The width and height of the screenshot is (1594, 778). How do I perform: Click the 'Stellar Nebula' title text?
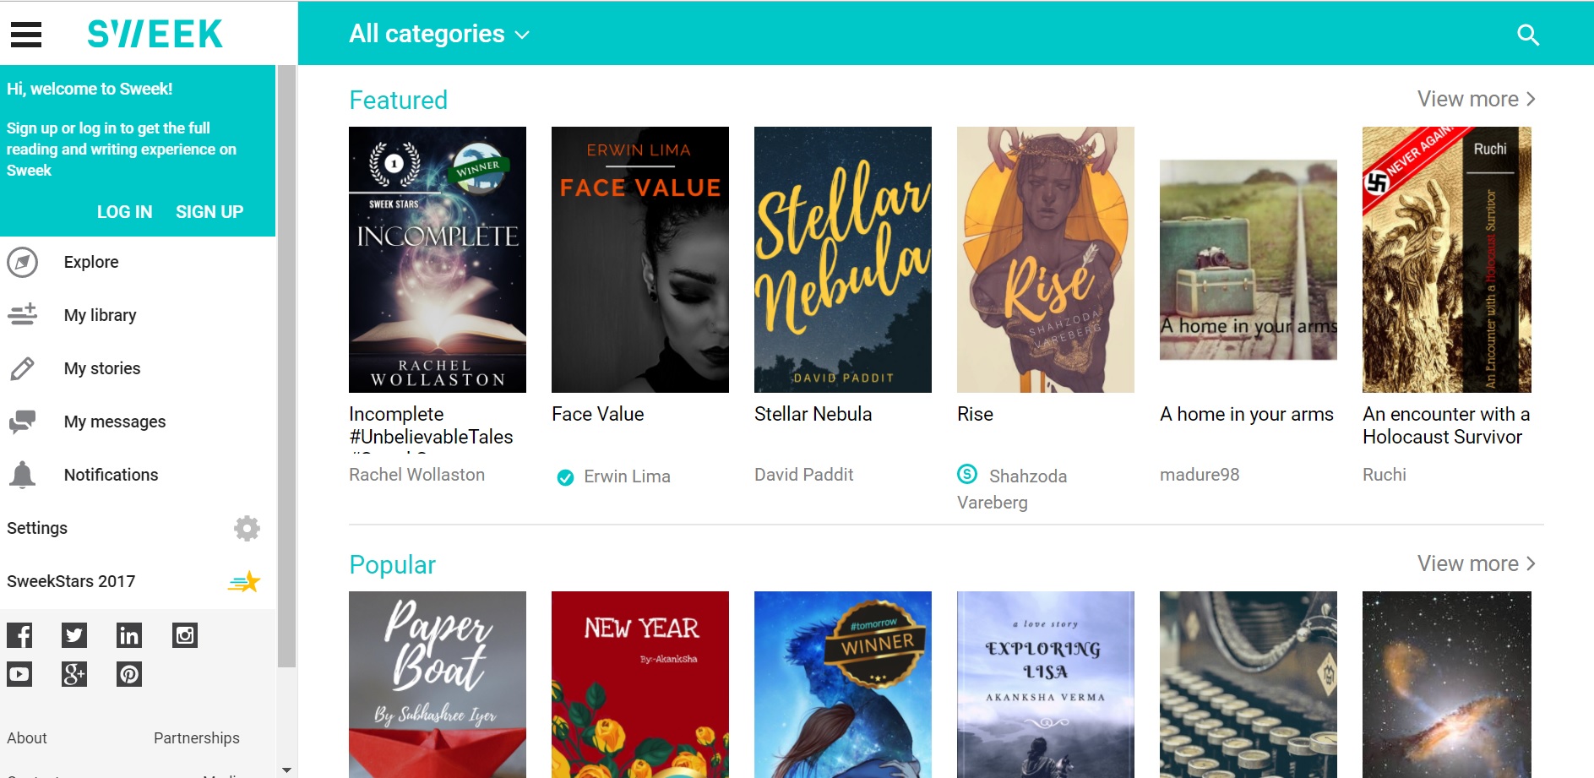(x=813, y=414)
